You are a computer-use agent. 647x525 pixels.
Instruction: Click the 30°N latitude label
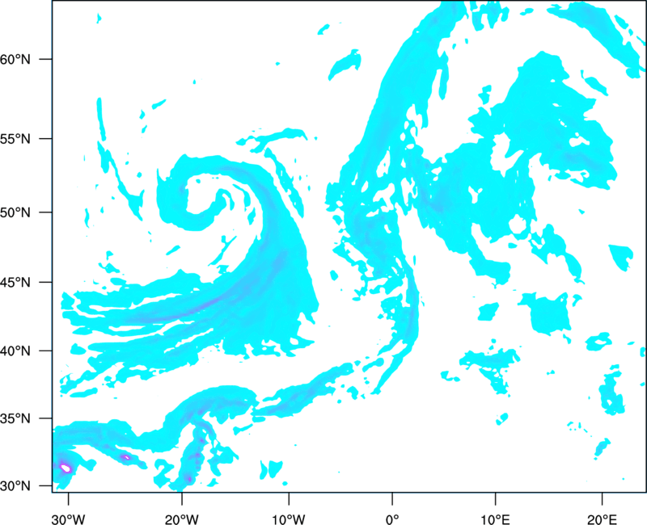point(15,486)
